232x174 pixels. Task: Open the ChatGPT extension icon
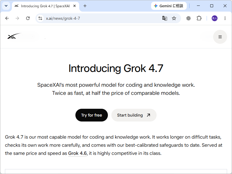point(188,18)
